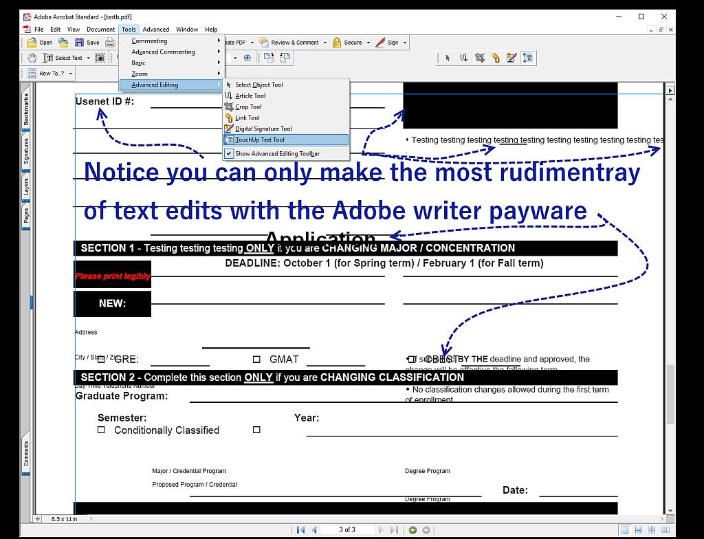
Task: Click the Rotate Counterclockwise icon
Action: 285,58
